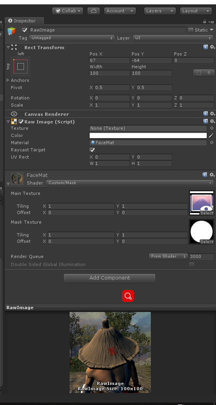Click the Texture object picker circle

pyautogui.click(x=212, y=128)
